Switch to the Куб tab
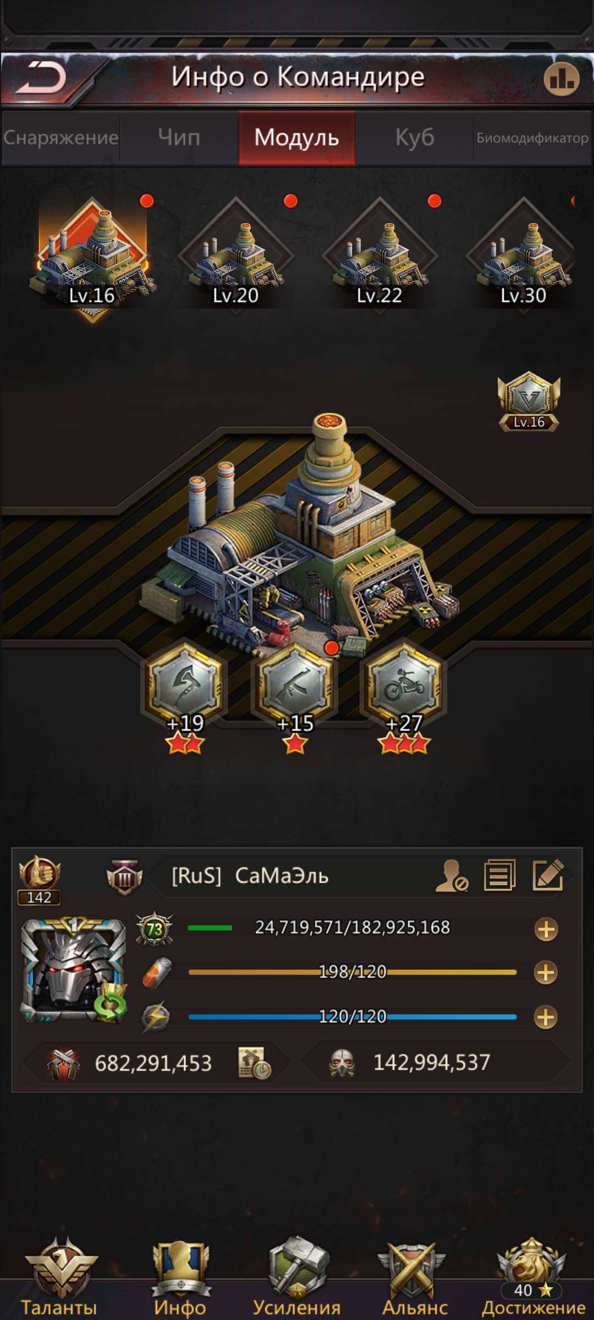 point(415,137)
